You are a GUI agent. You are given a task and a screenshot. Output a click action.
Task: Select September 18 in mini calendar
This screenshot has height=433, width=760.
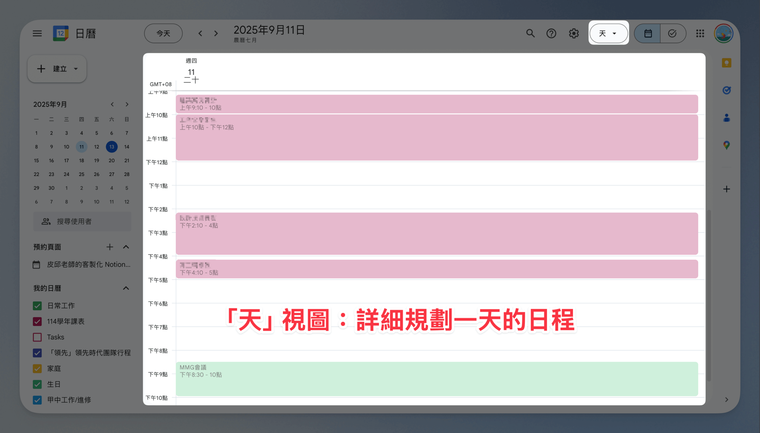(81, 160)
